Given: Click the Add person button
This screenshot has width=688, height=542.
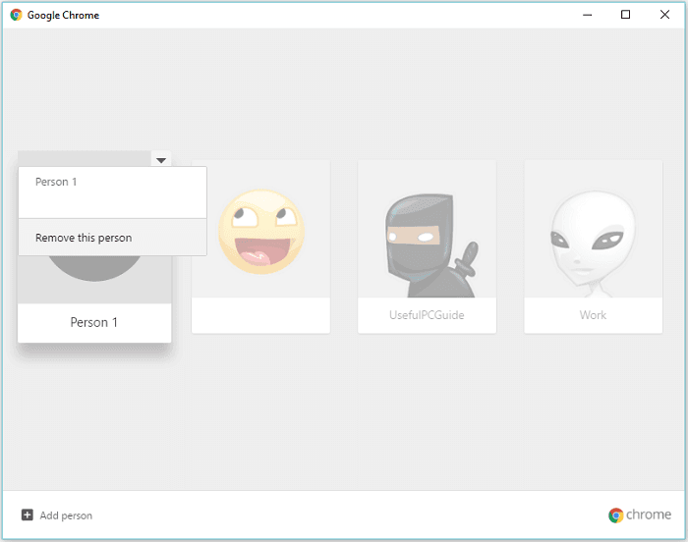Looking at the screenshot, I should 57,515.
